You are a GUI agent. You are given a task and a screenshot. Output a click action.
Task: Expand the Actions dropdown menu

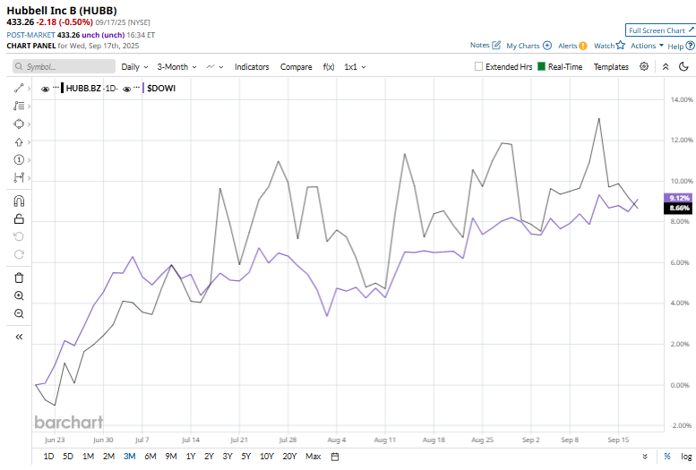coord(647,46)
